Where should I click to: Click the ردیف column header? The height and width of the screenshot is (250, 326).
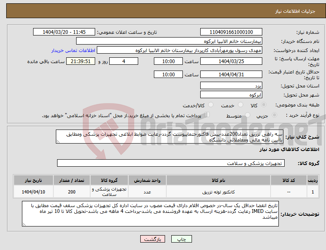point(312,180)
